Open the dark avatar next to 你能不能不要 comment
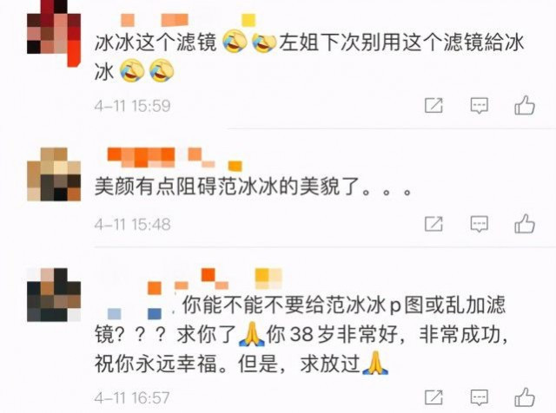 point(54,295)
